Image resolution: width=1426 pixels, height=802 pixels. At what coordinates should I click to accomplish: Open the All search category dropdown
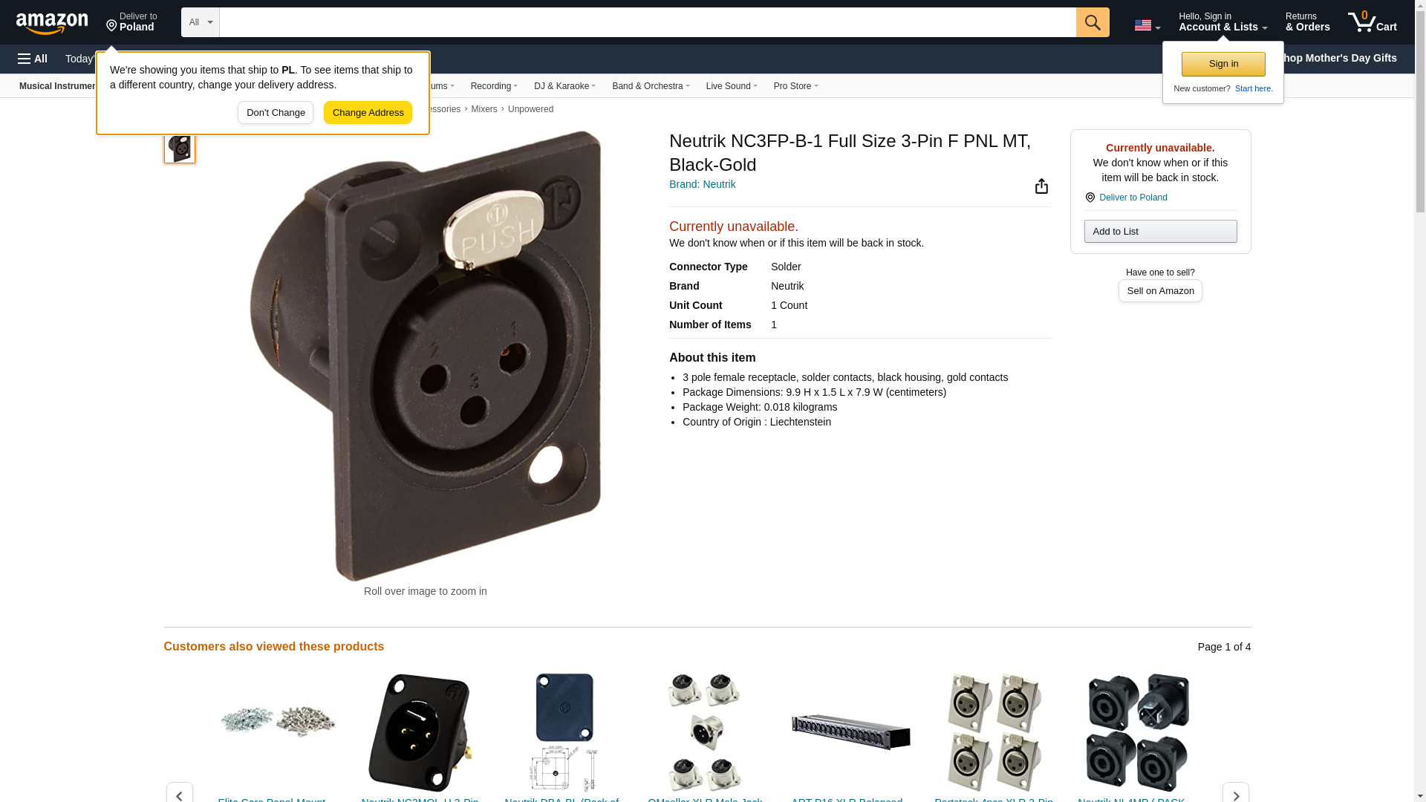click(x=200, y=22)
